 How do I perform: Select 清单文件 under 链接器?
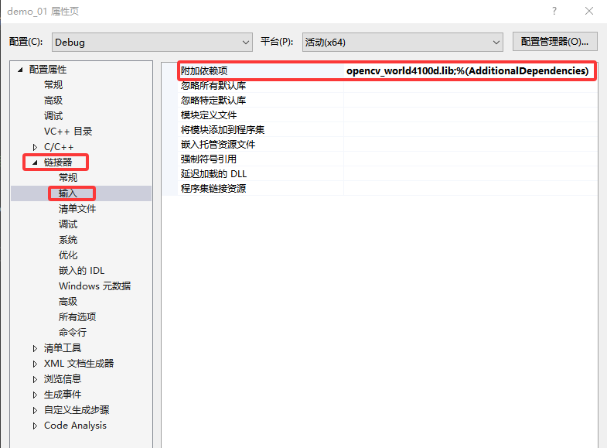77,209
